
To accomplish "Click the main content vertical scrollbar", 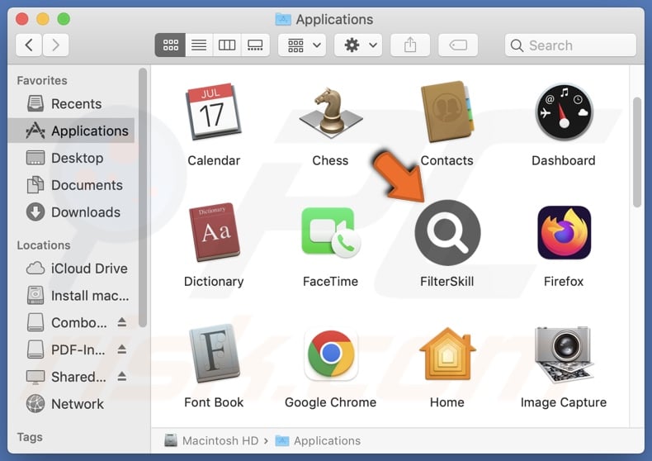I will click(x=636, y=152).
